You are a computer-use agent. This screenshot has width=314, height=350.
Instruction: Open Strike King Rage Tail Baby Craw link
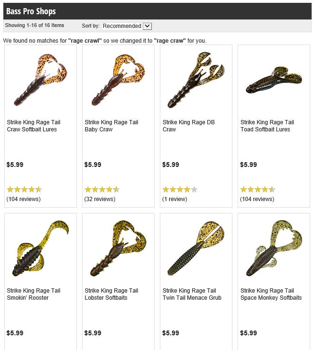111,126
